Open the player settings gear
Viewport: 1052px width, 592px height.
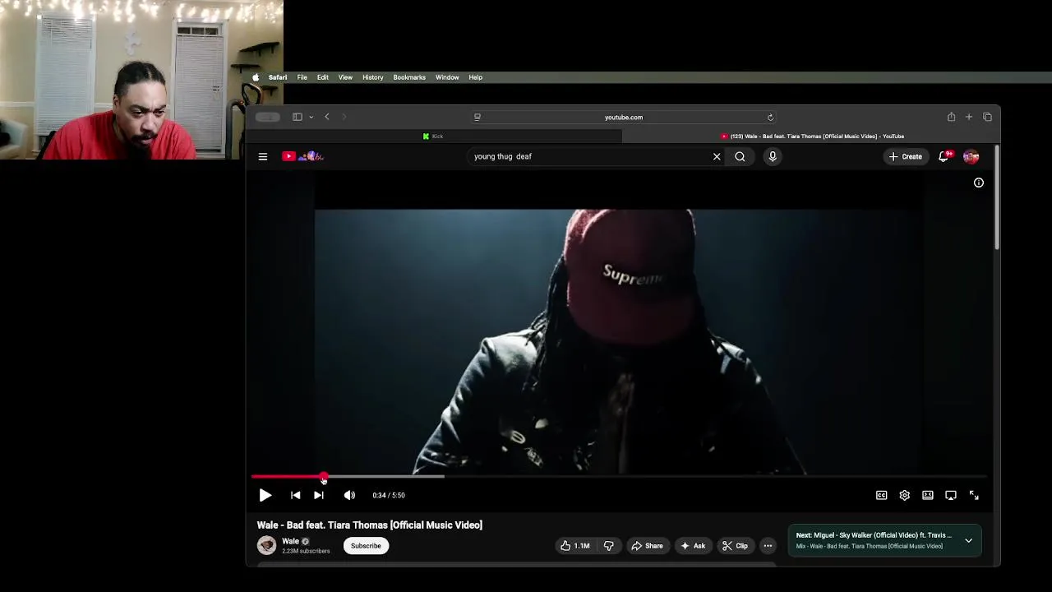pyautogui.click(x=904, y=495)
